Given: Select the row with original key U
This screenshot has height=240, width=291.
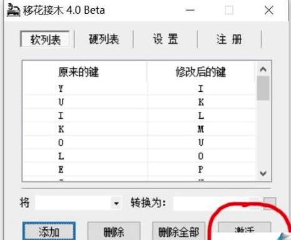Looking at the screenshot, I should (x=139, y=102).
